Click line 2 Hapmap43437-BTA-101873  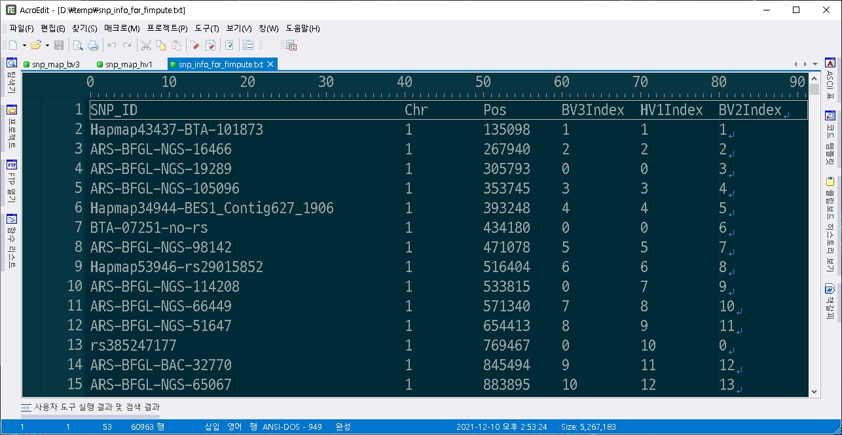pos(177,130)
